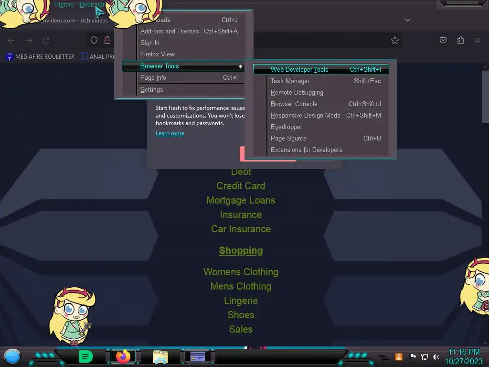Open the taskbar clock and date
489x367 pixels.
point(464,356)
